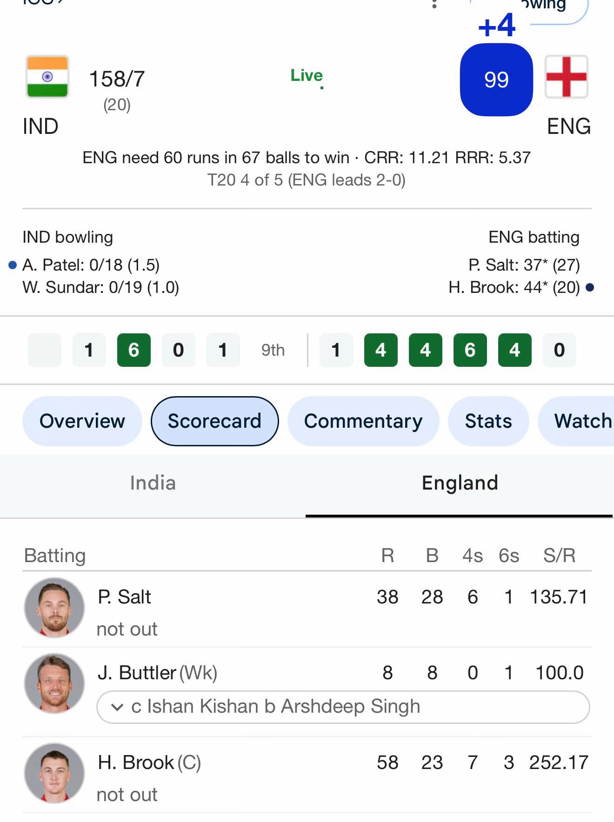
Task: Select the Scorecard chip
Action: pos(215,421)
